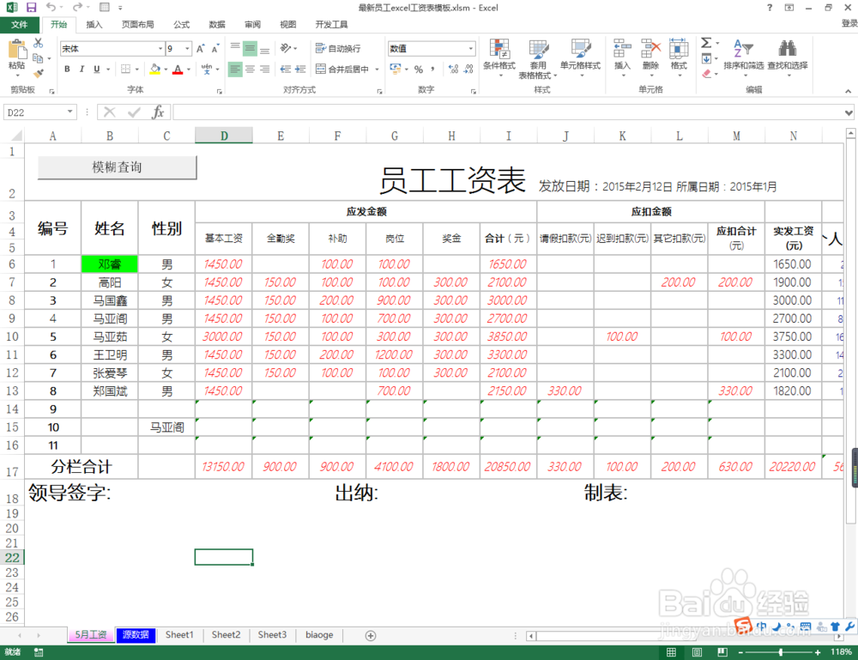The image size is (858, 660).
Task: Click the 查找和选择 find and select icon
Action: click(789, 50)
